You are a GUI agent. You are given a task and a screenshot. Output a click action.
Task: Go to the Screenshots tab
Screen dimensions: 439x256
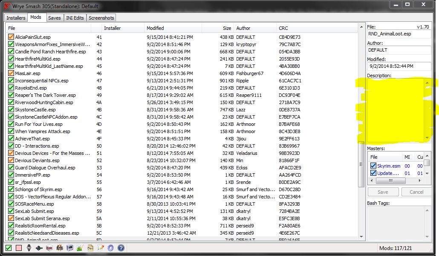click(x=101, y=17)
